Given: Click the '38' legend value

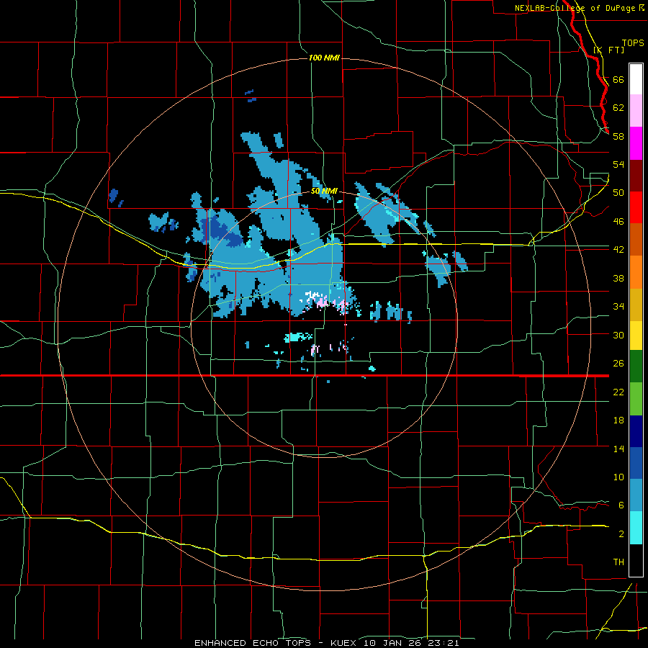Looking at the screenshot, I should point(618,278).
